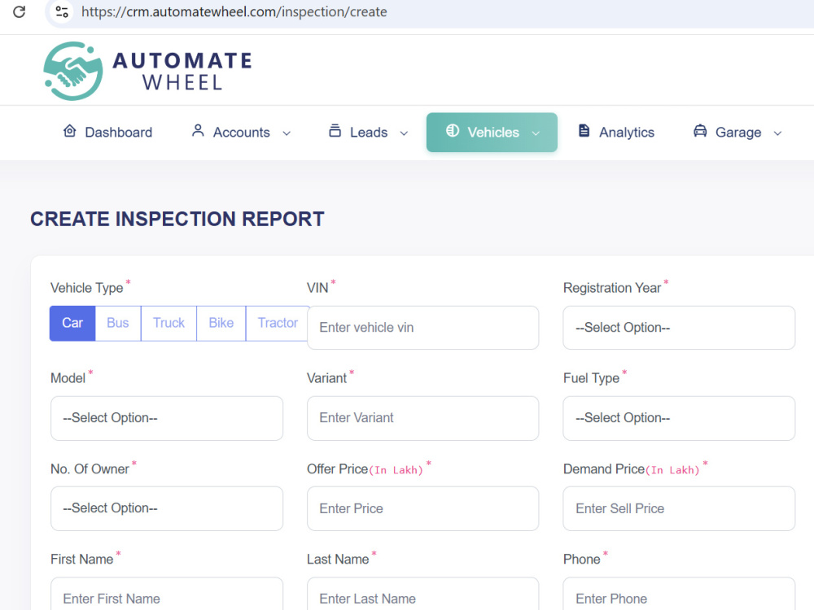This screenshot has height=610, width=814.
Task: Select Bike vehicle type
Action: (221, 323)
